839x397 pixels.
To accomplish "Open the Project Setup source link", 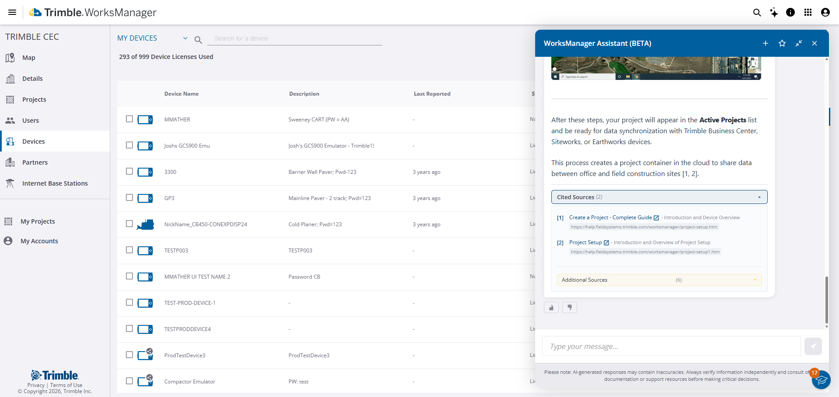I will (585, 242).
